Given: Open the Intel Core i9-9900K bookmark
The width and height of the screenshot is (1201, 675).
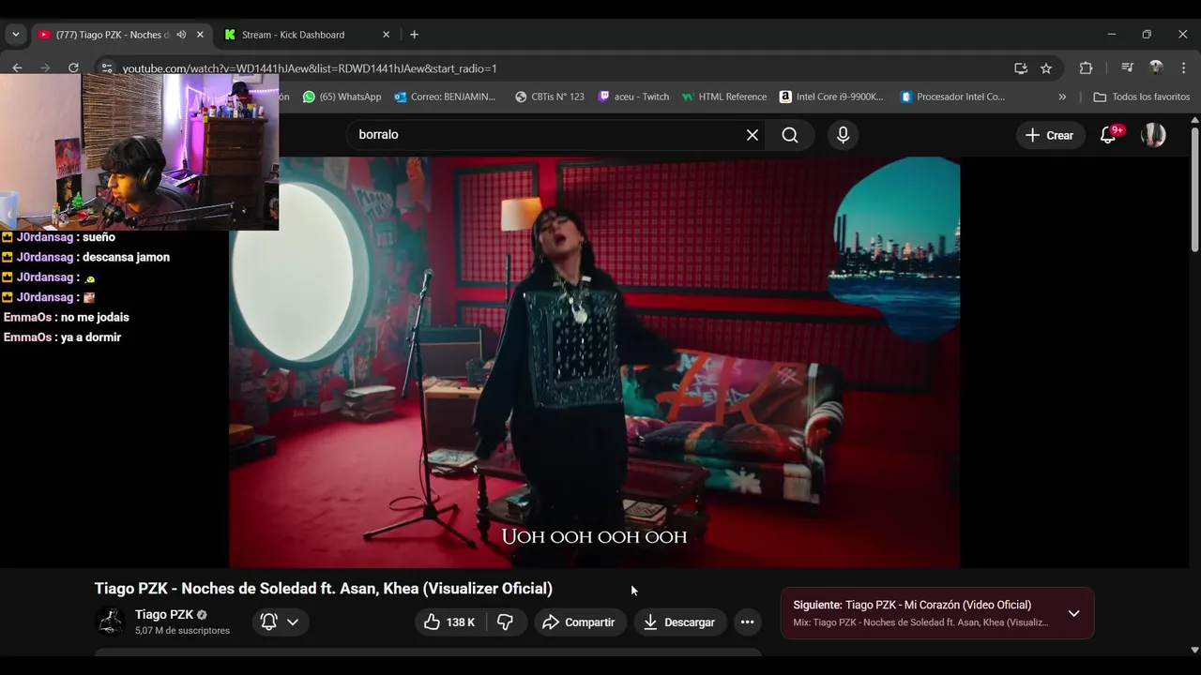Looking at the screenshot, I should 831,97.
